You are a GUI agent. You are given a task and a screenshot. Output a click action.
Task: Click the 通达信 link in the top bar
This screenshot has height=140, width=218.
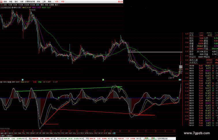coord(121,2)
